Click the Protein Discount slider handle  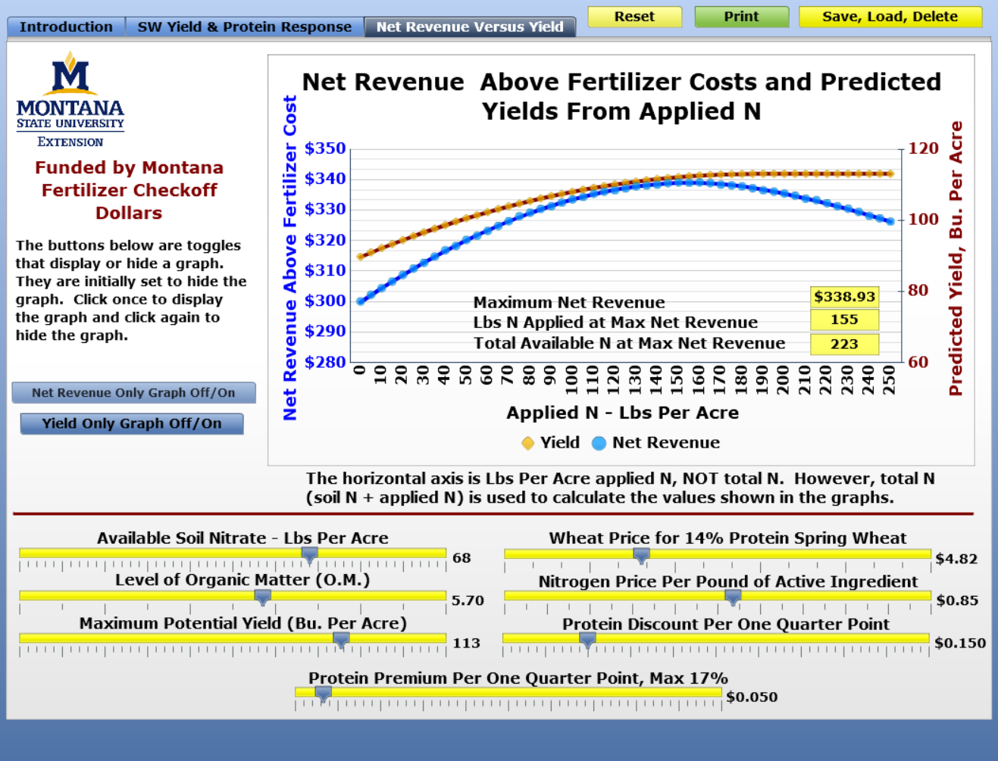tap(587, 640)
